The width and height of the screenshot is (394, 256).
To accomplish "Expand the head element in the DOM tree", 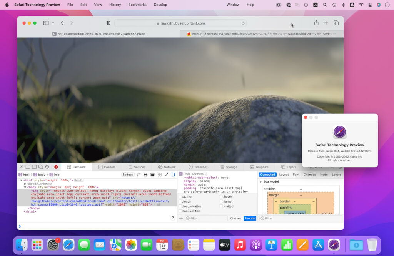I will [x=25, y=184].
